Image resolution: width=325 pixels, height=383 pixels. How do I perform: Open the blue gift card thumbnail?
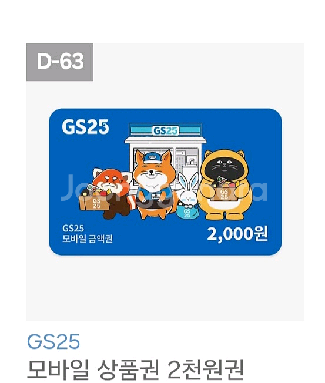coord(165,182)
